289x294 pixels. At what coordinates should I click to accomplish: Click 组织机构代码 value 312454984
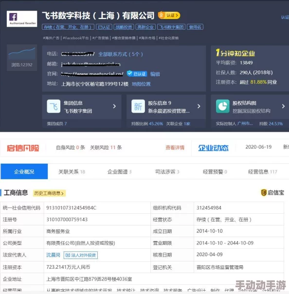pyautogui.click(x=209, y=208)
